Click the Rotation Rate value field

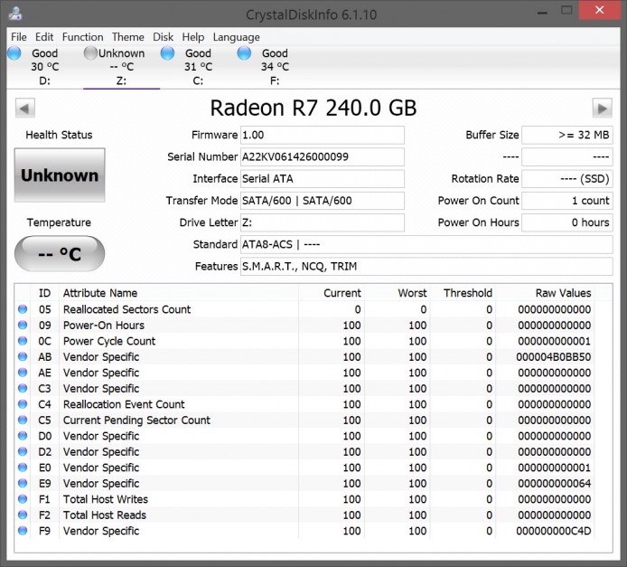[567, 178]
